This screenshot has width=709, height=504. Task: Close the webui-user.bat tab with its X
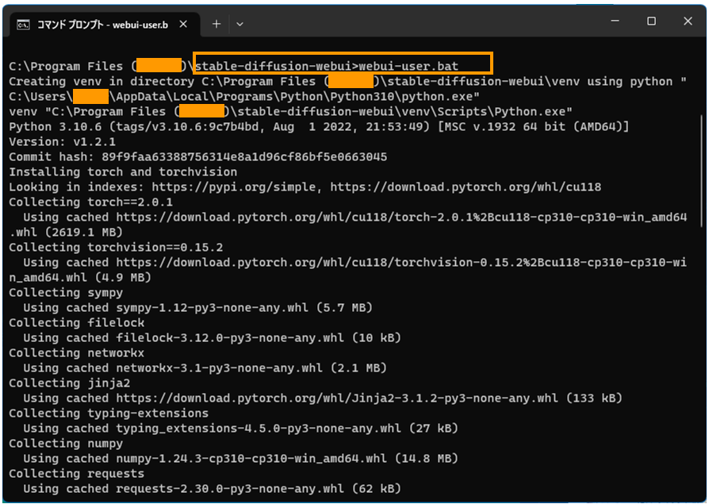pyautogui.click(x=184, y=24)
